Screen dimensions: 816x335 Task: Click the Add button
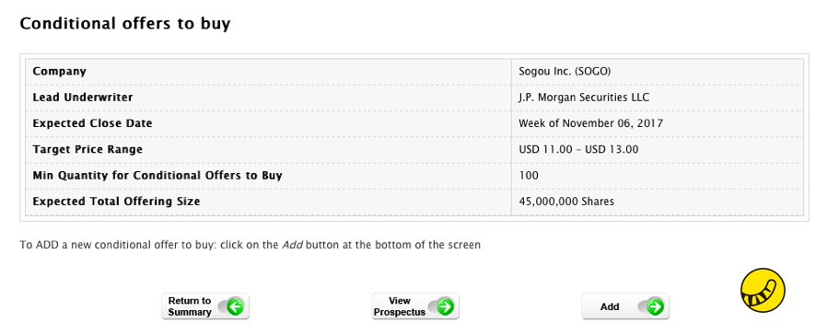point(625,306)
